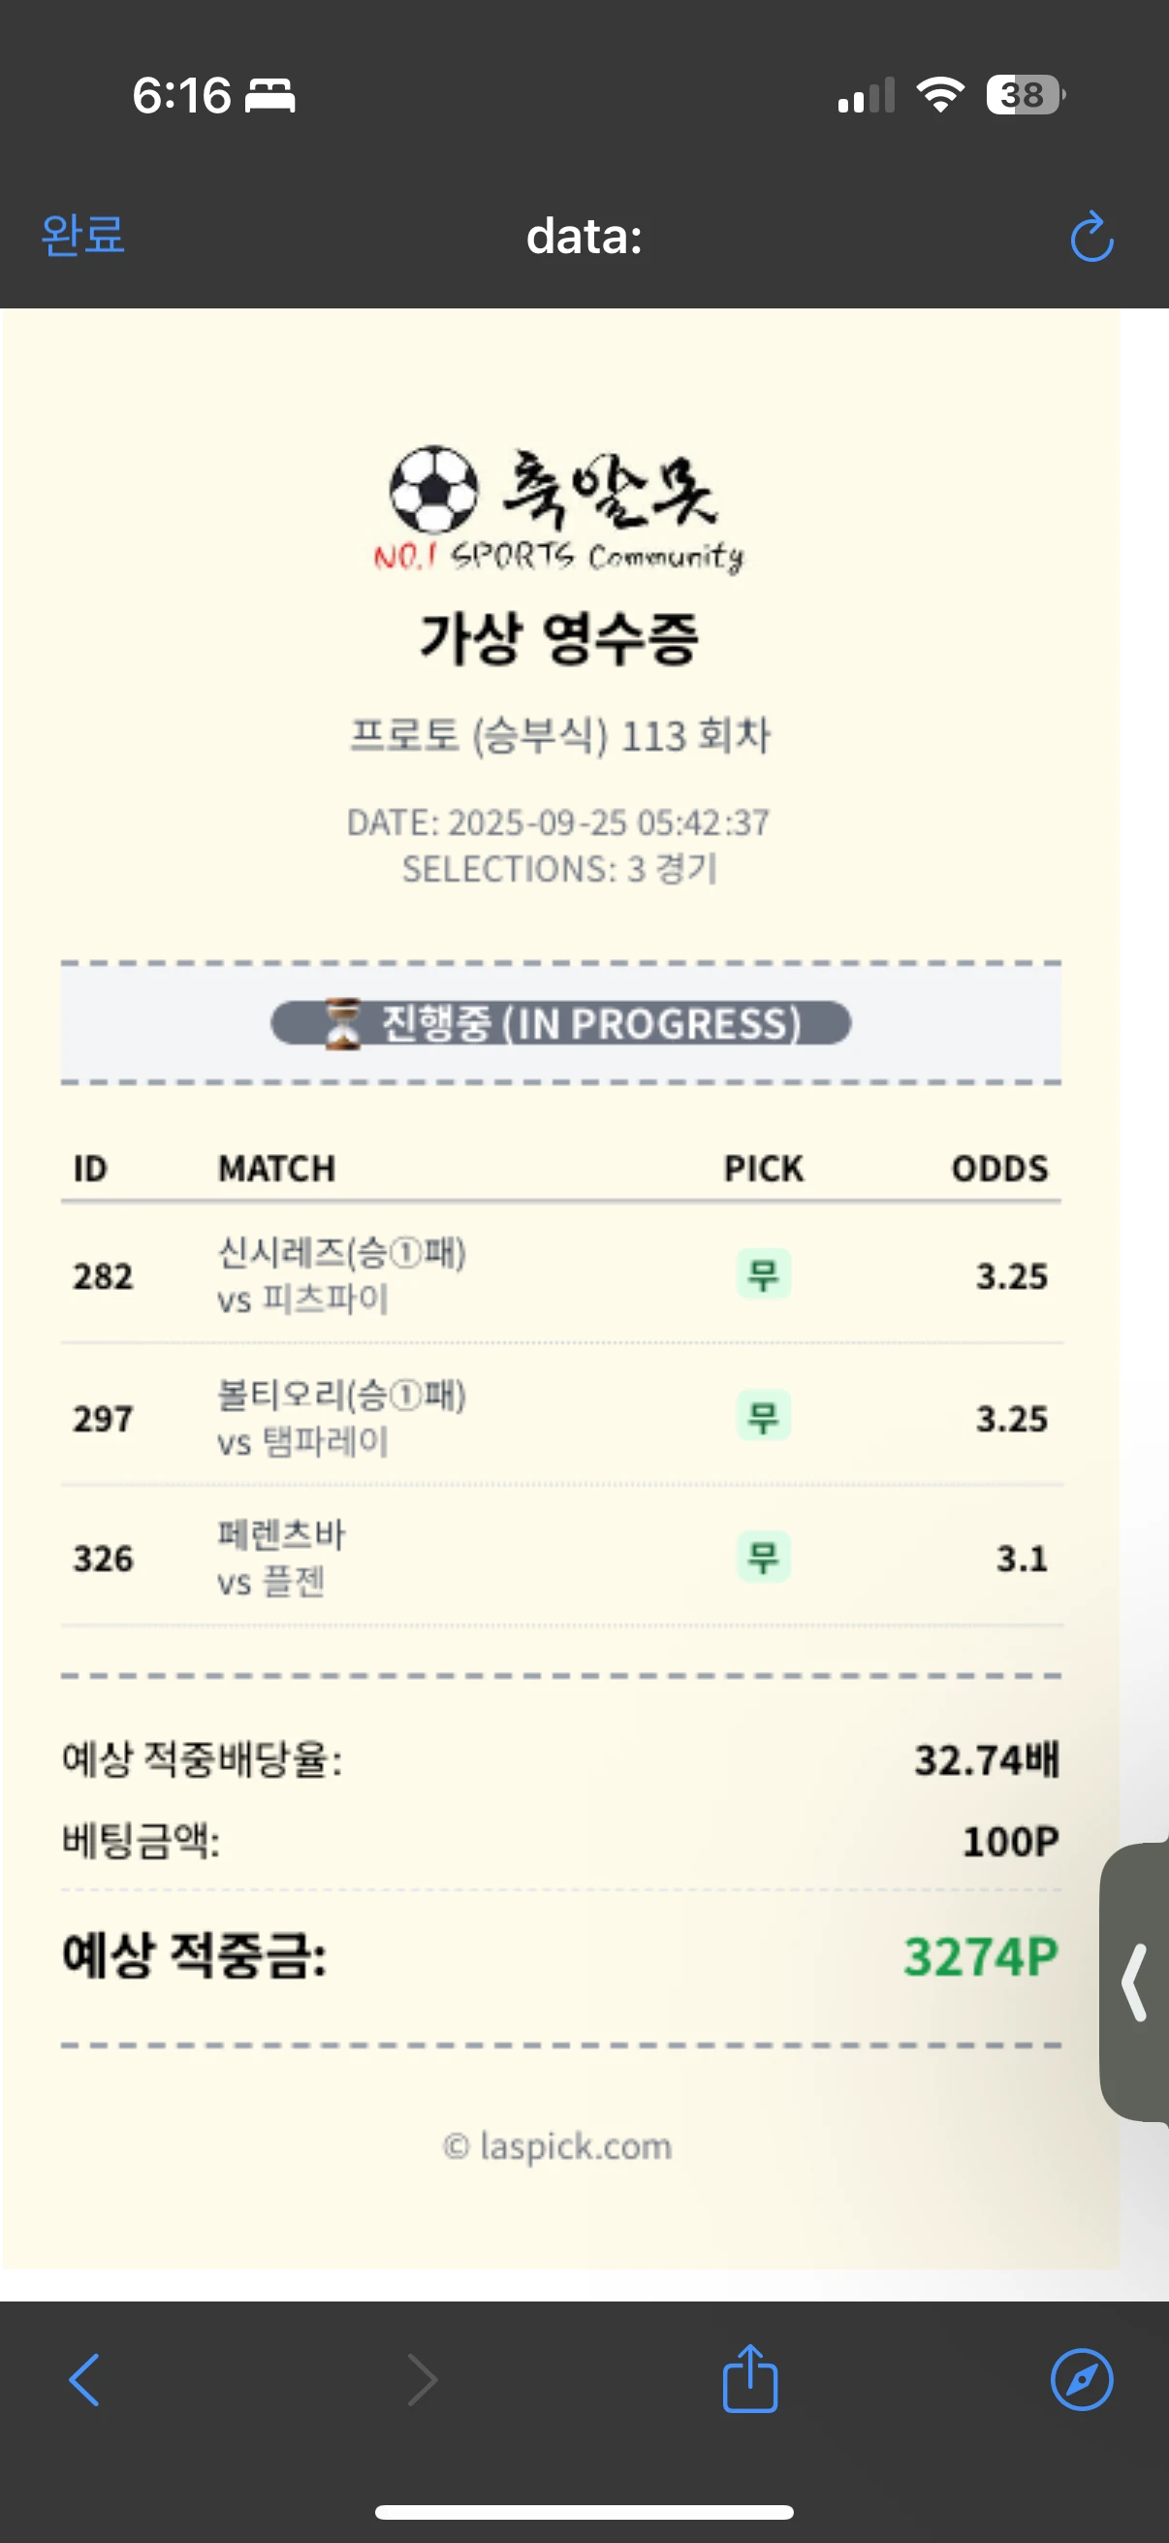
Task: Tap the 3274P expected winnings amount
Action: [x=981, y=1956]
